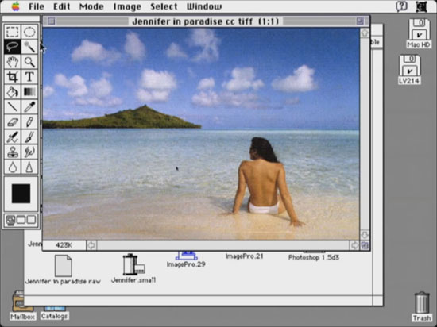Select the Airbrush tool
The image size is (437, 327).
pos(13,137)
